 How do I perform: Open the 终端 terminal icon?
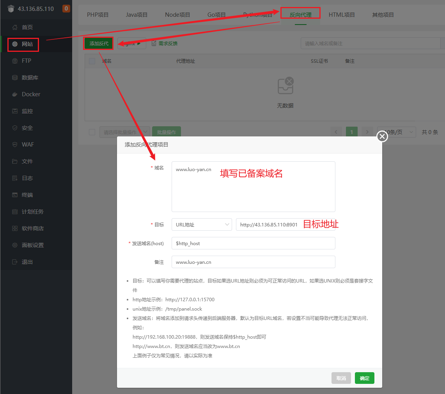15,195
